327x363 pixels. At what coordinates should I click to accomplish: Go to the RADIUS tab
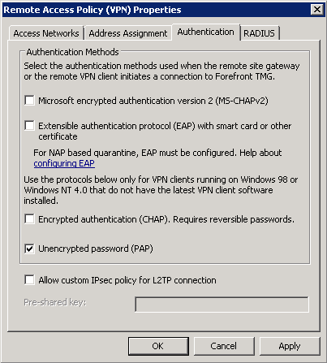(x=259, y=33)
